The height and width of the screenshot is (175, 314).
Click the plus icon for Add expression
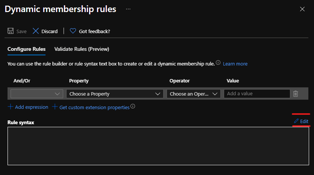11,107
